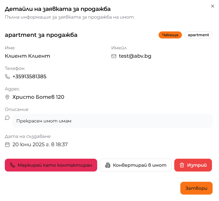Viewport: 219px width, 201px height.
Task: Mark the request as contacted
Action: pos(51,165)
